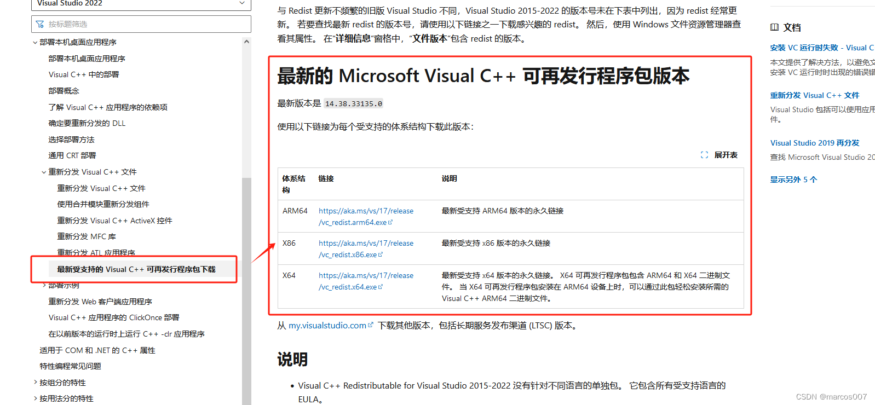Open the child 重新分发 Visual C++ 文件 item
Viewport: 875px width, 405px height.
pos(101,188)
